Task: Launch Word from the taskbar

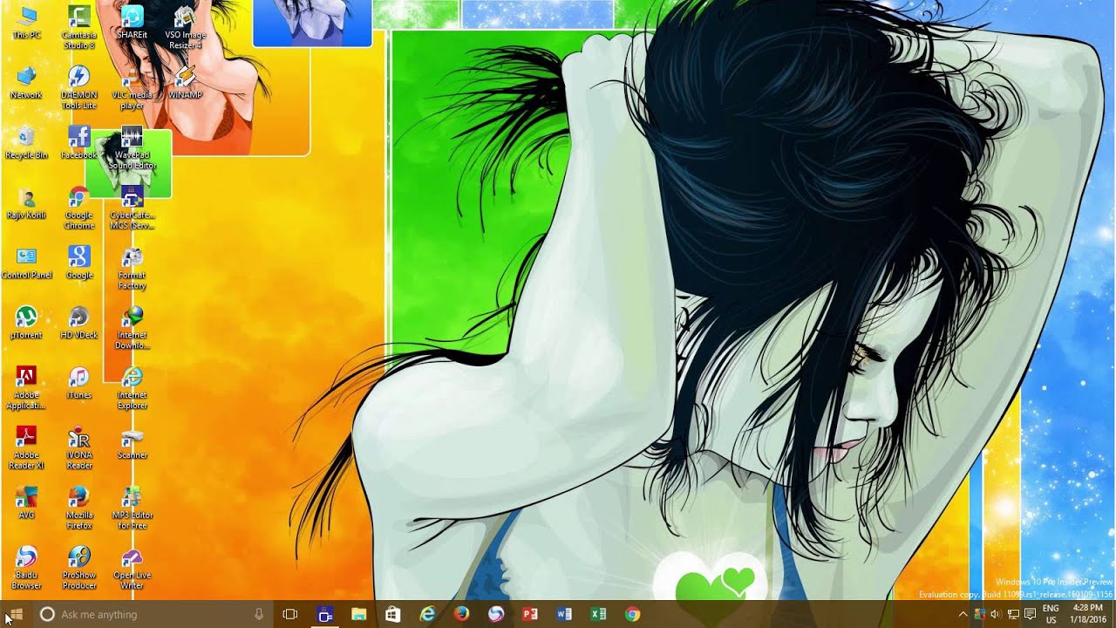Action: coord(564,614)
